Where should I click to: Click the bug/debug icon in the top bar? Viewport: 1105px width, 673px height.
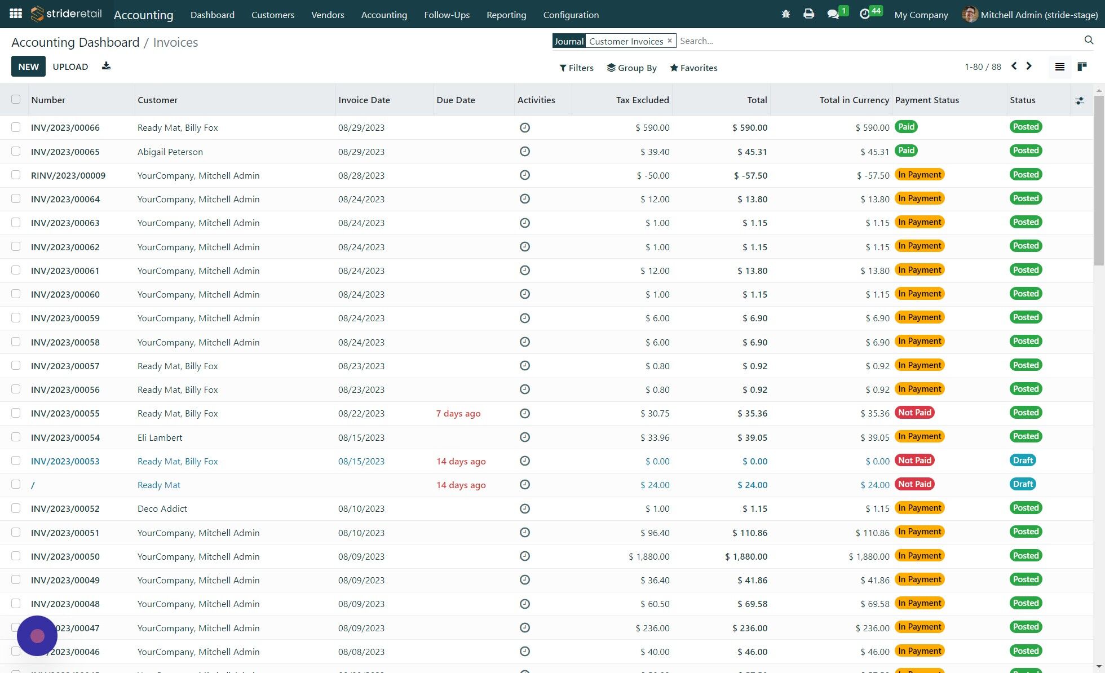coord(785,15)
